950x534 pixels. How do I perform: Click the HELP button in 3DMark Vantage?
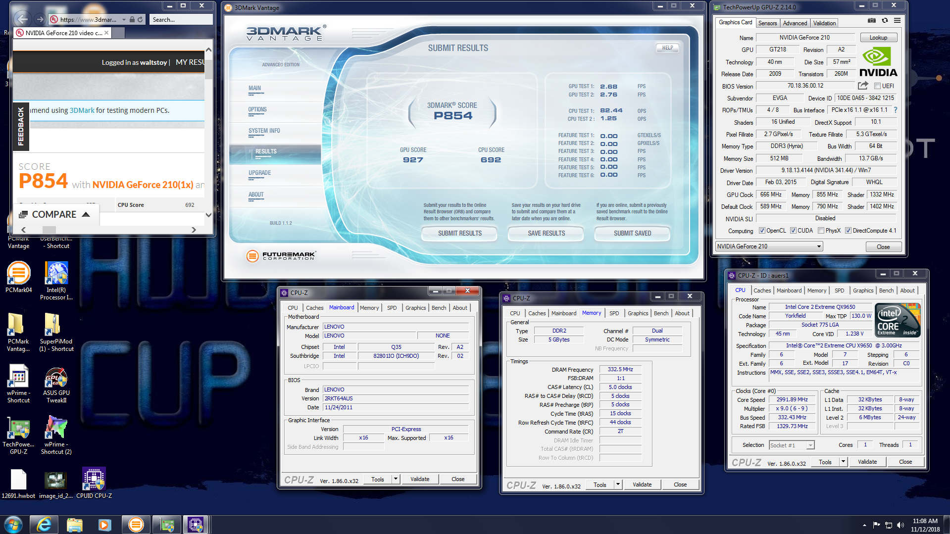pyautogui.click(x=667, y=48)
